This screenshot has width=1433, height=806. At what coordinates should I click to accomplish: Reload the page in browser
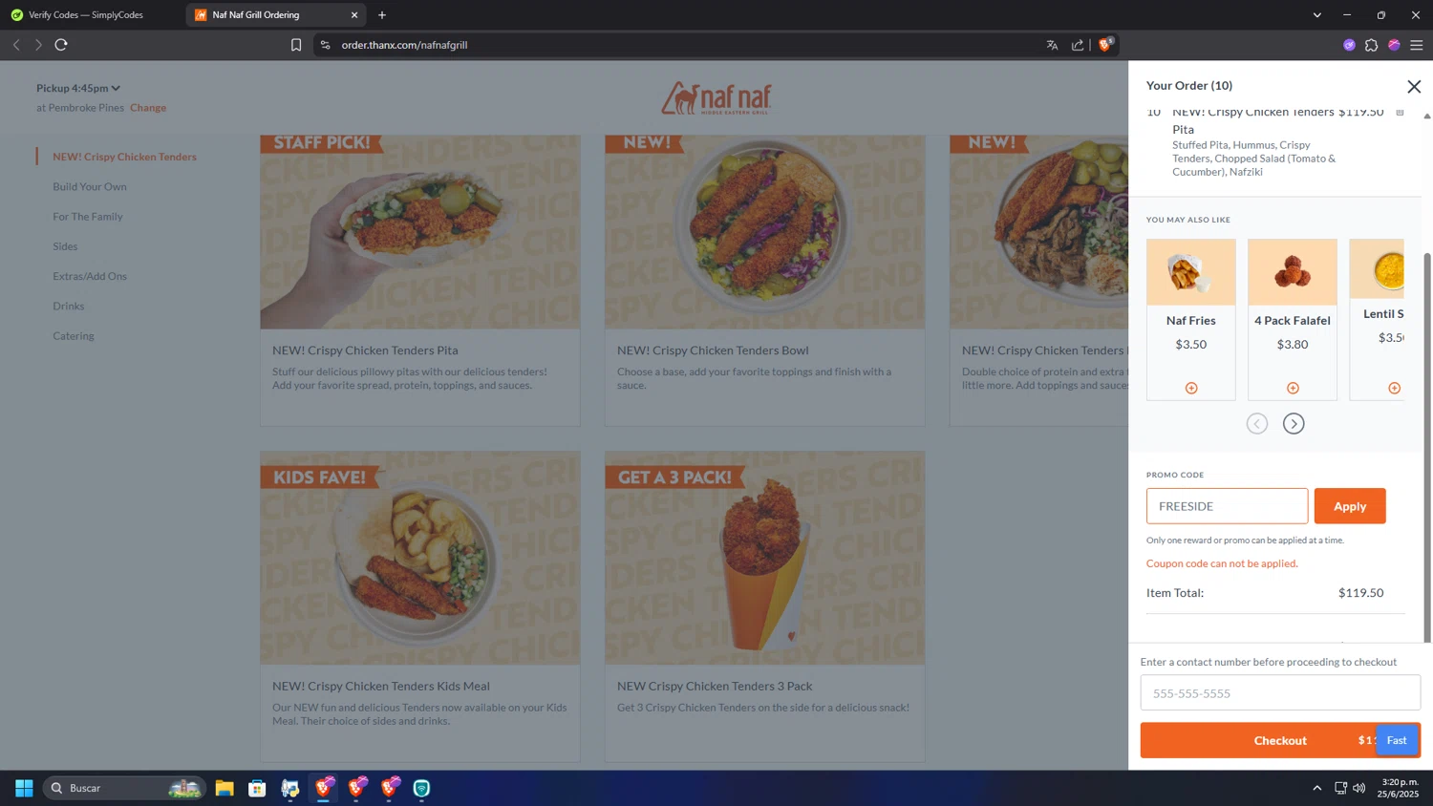[61, 45]
